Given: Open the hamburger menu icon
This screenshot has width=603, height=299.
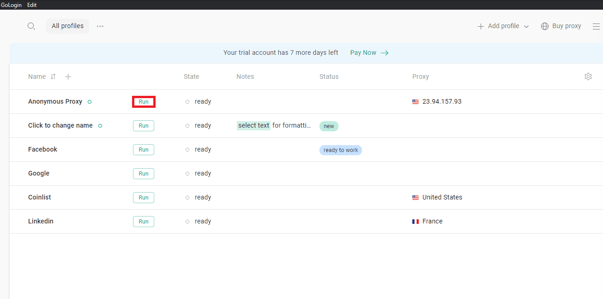Looking at the screenshot, I should coord(596,26).
